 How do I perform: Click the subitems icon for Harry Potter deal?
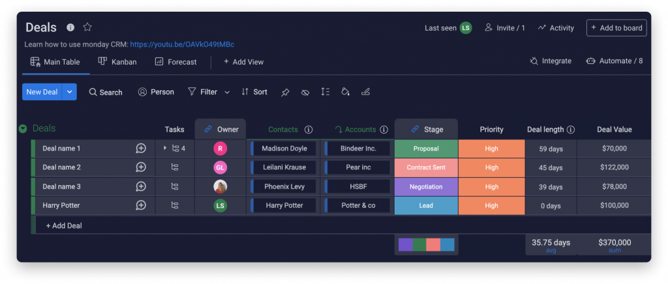pyautogui.click(x=175, y=205)
